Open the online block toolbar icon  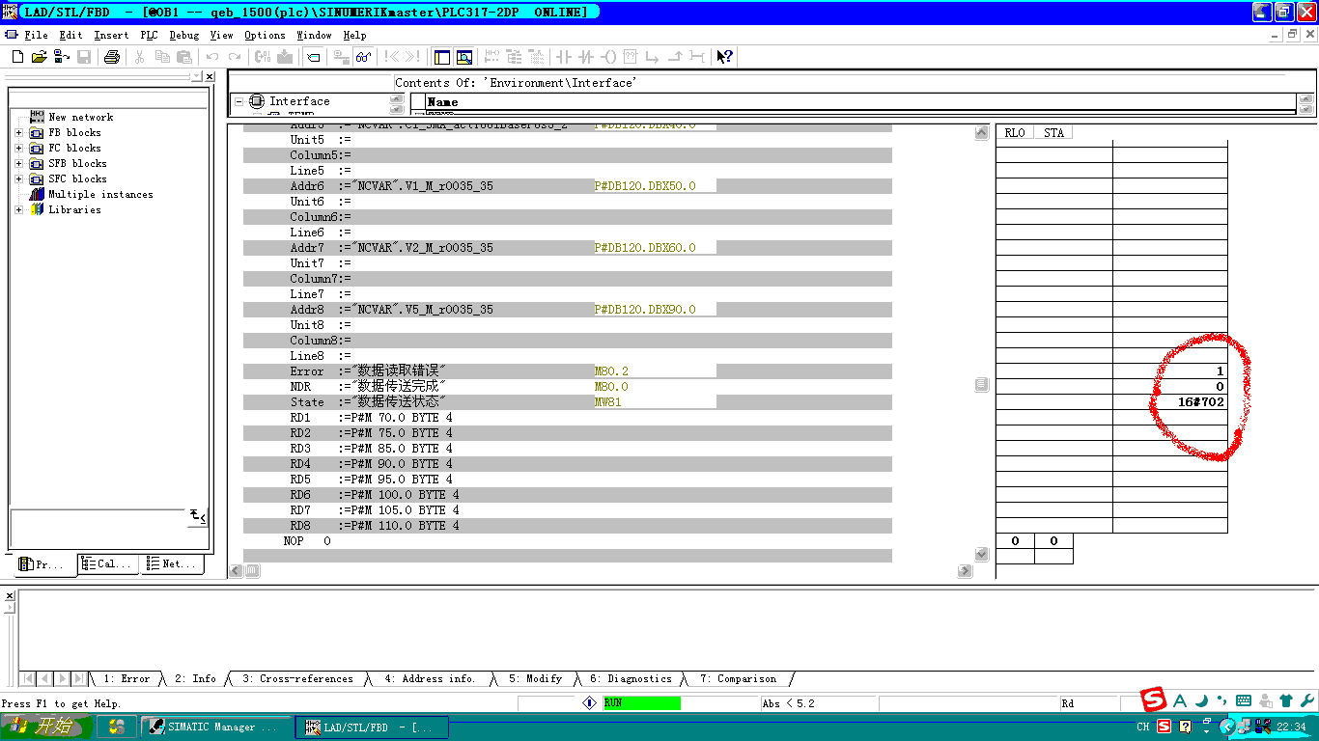(61, 57)
